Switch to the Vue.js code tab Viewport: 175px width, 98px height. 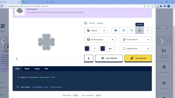37,69
